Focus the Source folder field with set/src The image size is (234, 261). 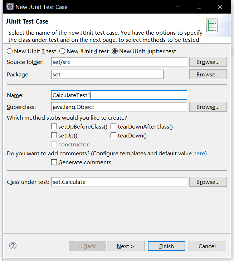[119, 62]
